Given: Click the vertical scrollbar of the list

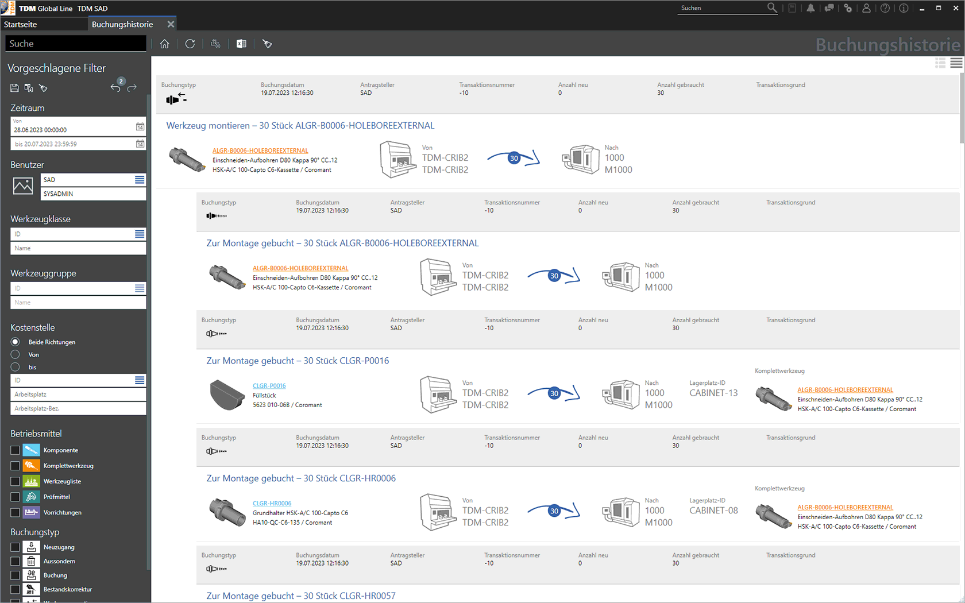Looking at the screenshot, I should 962,108.
